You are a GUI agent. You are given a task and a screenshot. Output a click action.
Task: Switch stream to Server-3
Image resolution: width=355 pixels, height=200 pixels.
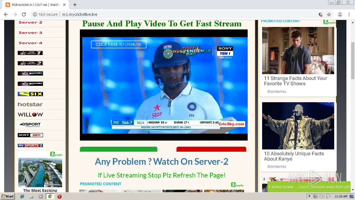point(30,32)
